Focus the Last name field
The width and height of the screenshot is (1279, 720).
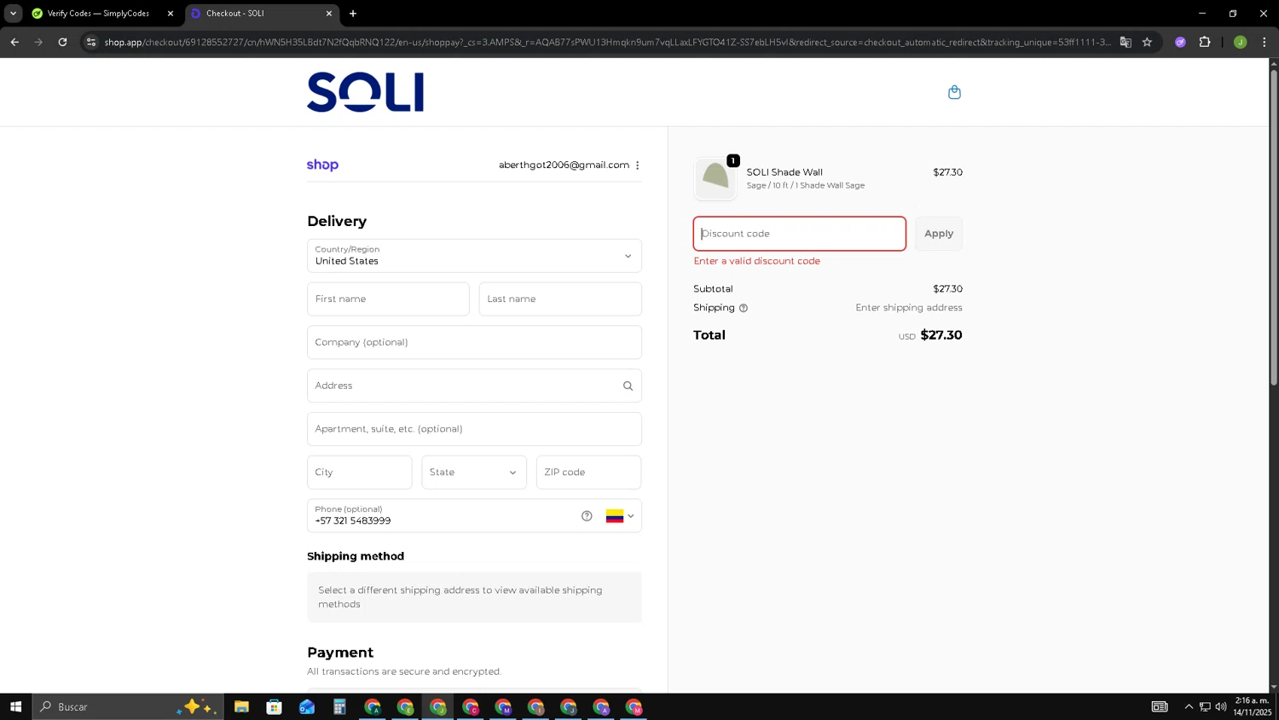[560, 299]
